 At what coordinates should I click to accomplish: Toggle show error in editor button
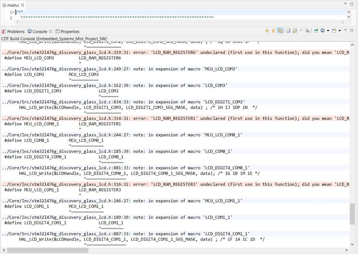pos(280,31)
